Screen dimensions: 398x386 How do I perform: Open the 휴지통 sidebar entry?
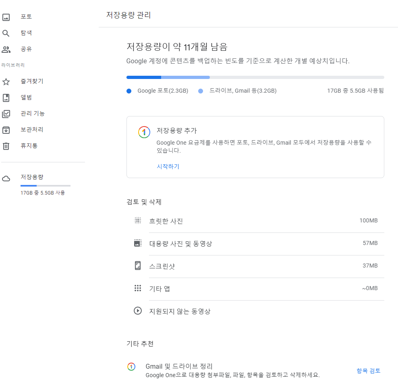(29, 146)
